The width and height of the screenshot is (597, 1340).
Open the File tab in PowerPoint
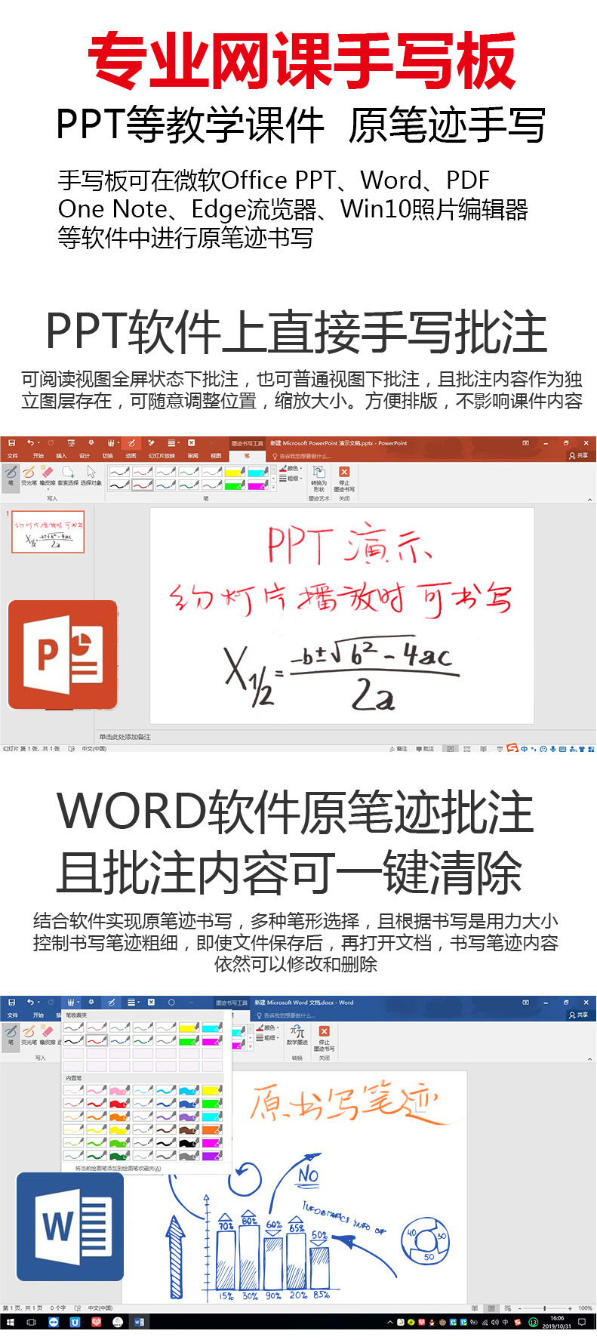[x=12, y=456]
